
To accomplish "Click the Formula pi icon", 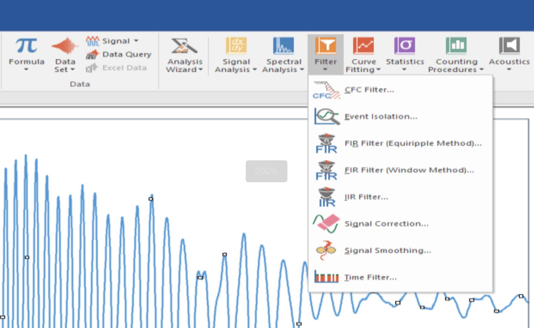I will 26,45.
